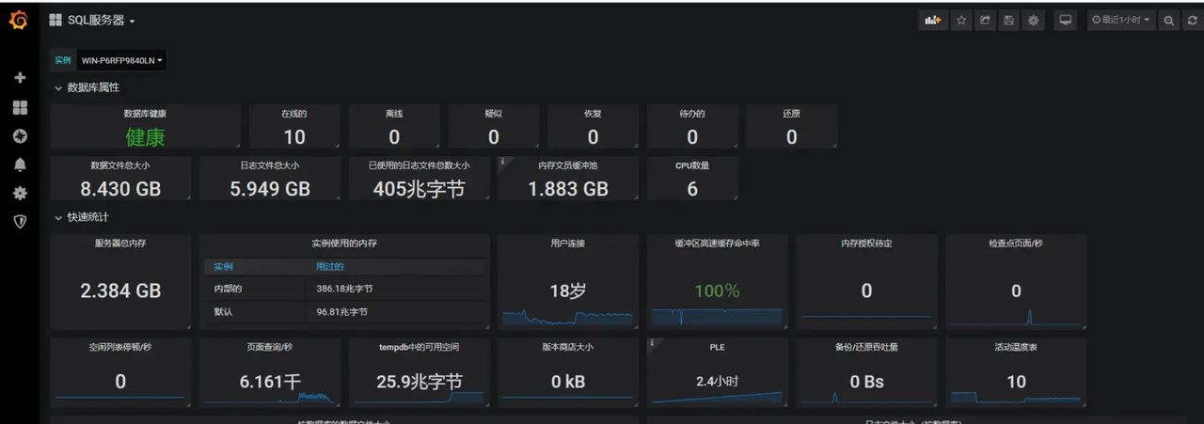
Task: Open the 缓冲区高速缓存命中率 panel title
Action: [717, 243]
